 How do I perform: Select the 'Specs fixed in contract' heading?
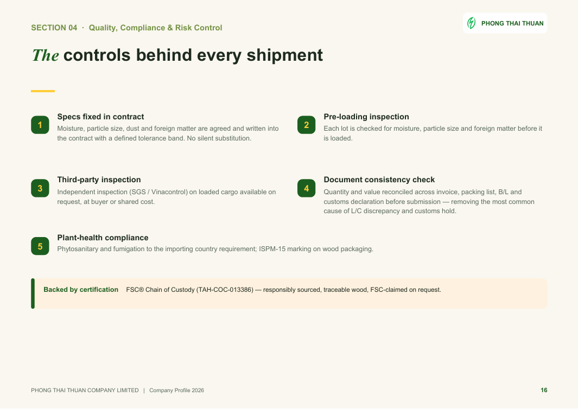100,117
